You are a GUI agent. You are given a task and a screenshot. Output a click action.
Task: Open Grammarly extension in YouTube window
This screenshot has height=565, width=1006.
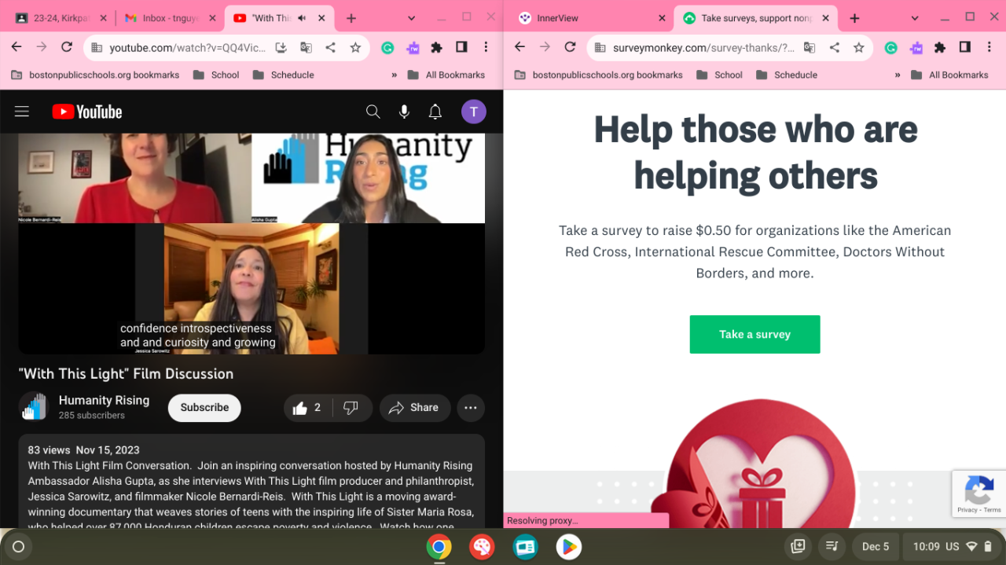(387, 48)
